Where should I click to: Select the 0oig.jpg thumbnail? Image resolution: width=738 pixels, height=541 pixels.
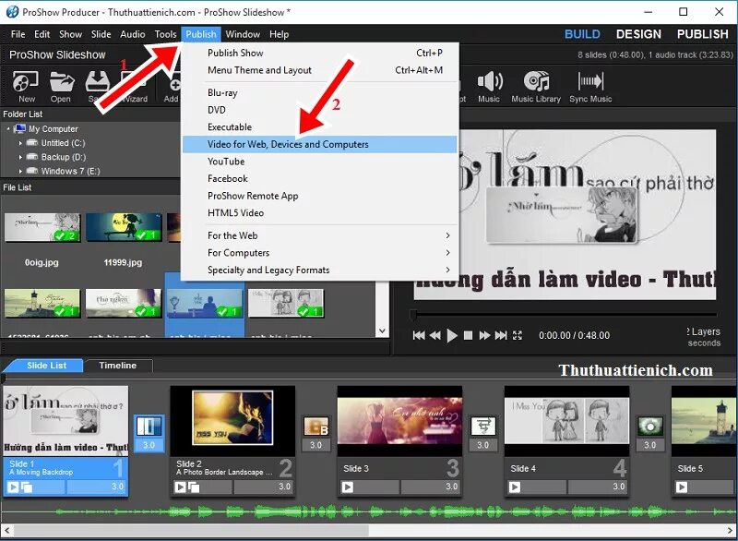(42, 227)
